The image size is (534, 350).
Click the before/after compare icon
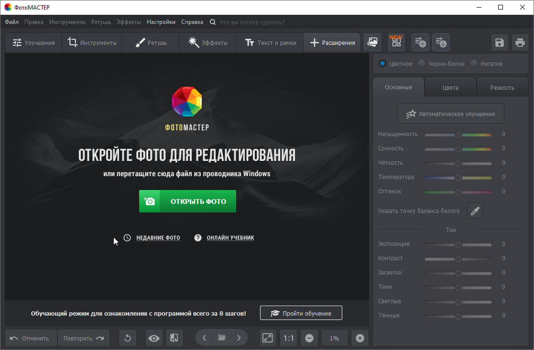tap(174, 338)
